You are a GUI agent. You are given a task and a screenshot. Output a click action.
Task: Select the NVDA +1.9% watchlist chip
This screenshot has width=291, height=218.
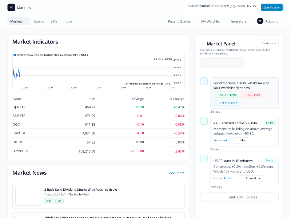[x=226, y=94]
